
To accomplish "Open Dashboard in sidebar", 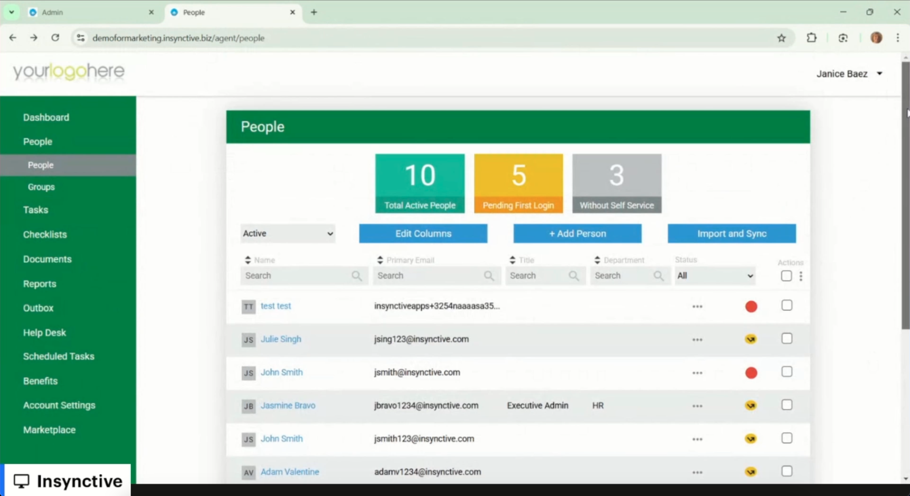I will (46, 118).
